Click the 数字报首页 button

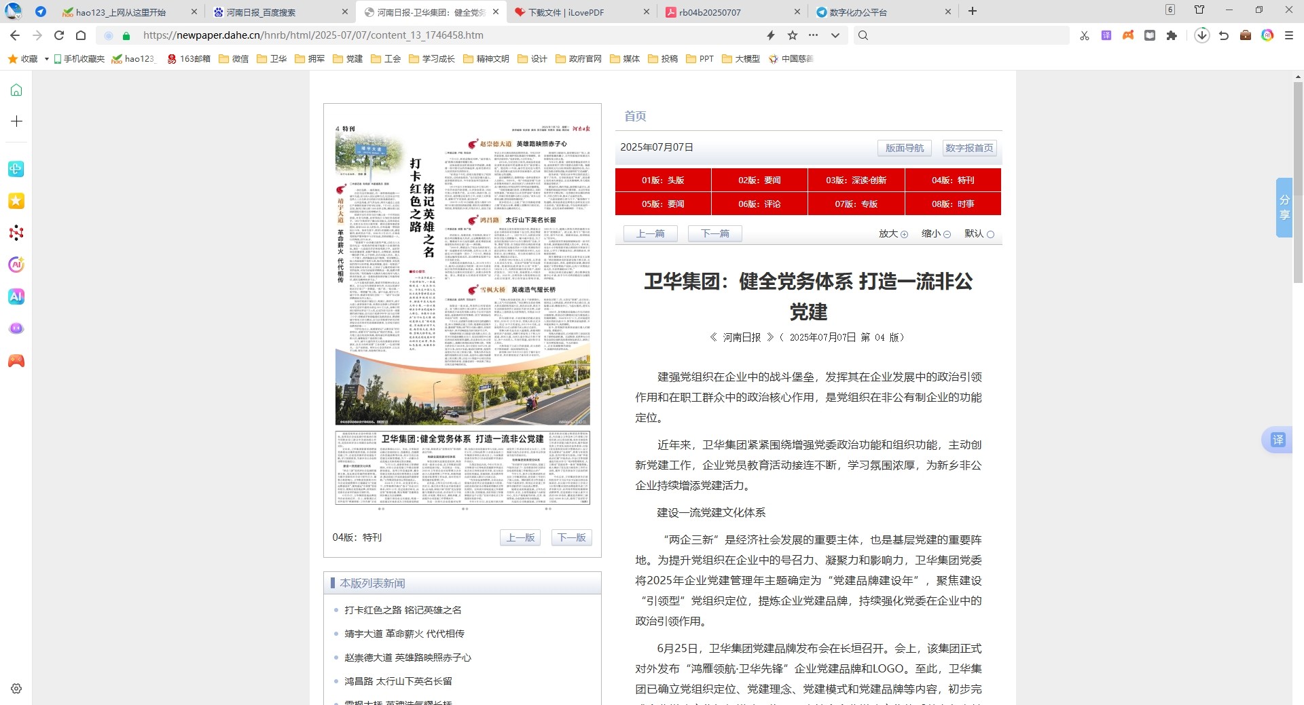(969, 148)
